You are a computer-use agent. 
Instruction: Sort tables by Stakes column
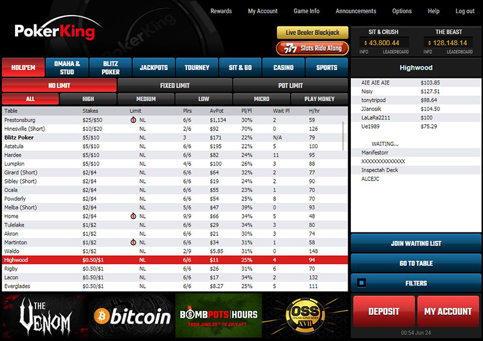(x=90, y=111)
